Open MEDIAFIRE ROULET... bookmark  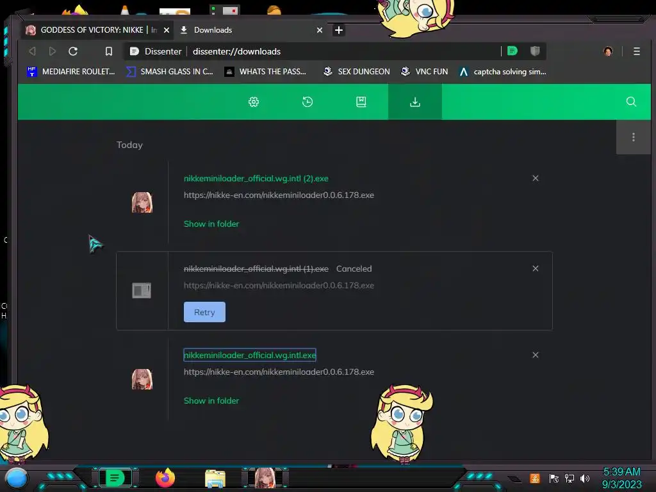click(70, 72)
